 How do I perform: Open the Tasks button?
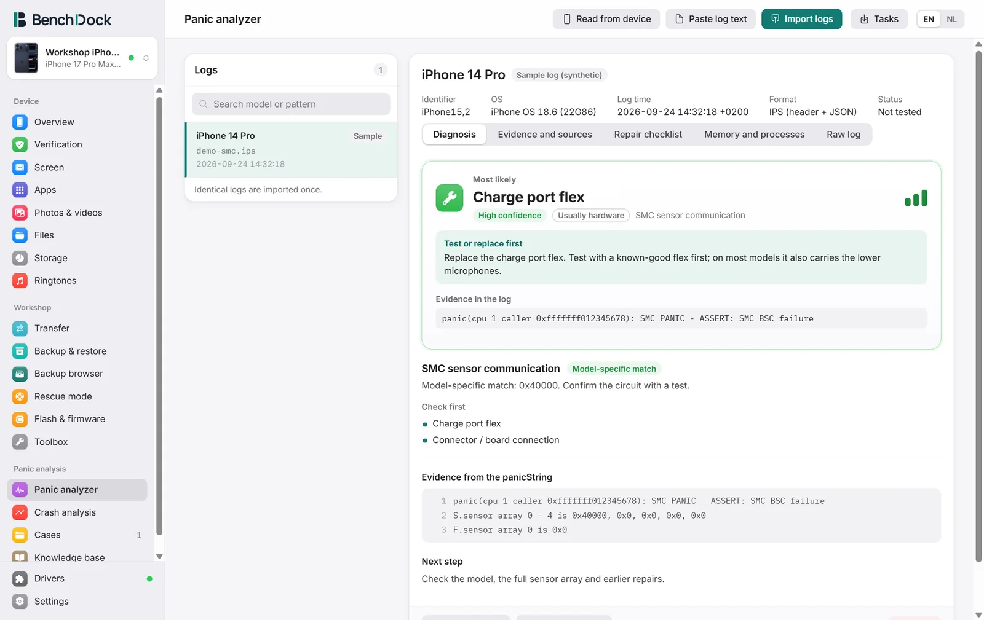coord(879,19)
